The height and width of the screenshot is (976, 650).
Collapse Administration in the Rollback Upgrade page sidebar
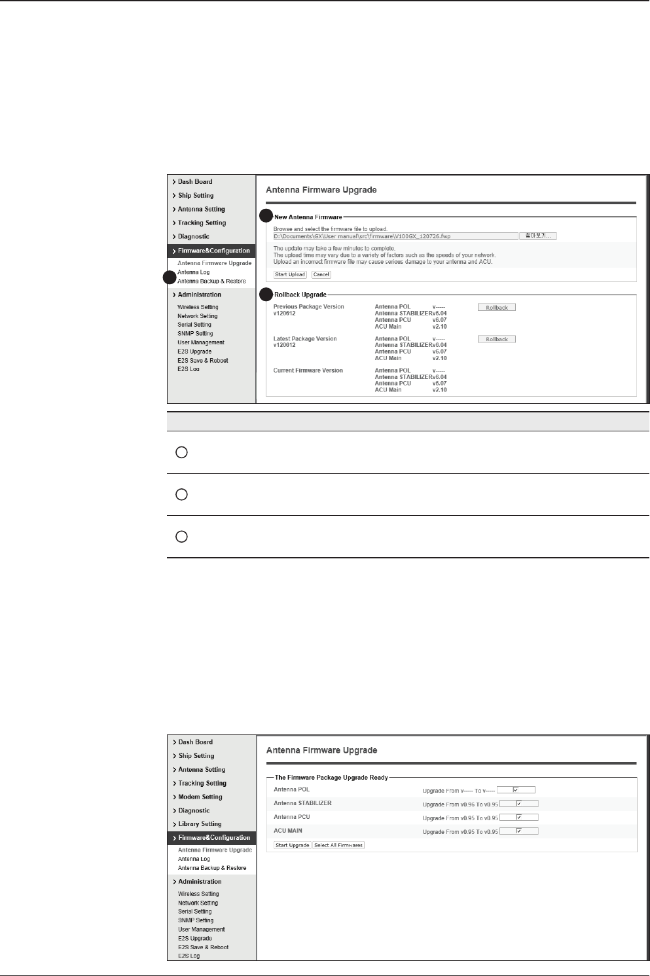coord(199,295)
